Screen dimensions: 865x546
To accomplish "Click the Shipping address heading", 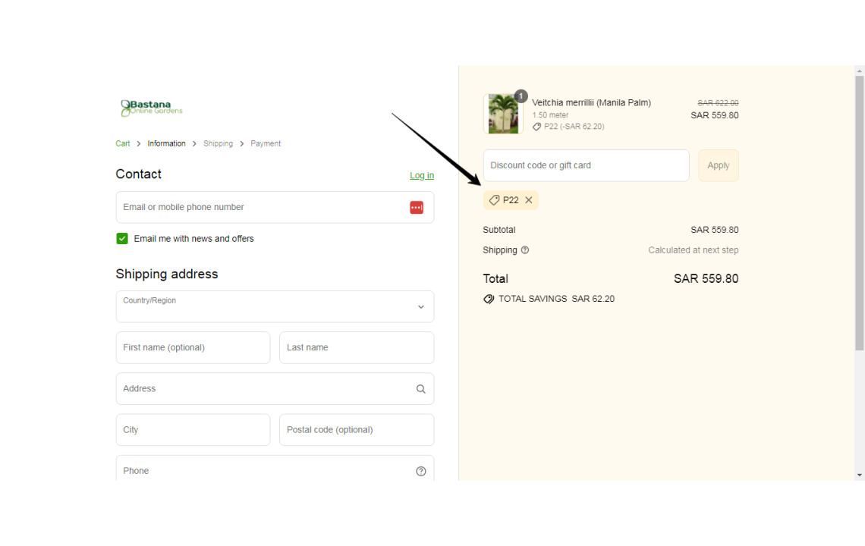I will (x=167, y=274).
